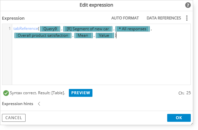Select the Overall product satisfaction token
The image size is (198, 130).
pos(43,35)
